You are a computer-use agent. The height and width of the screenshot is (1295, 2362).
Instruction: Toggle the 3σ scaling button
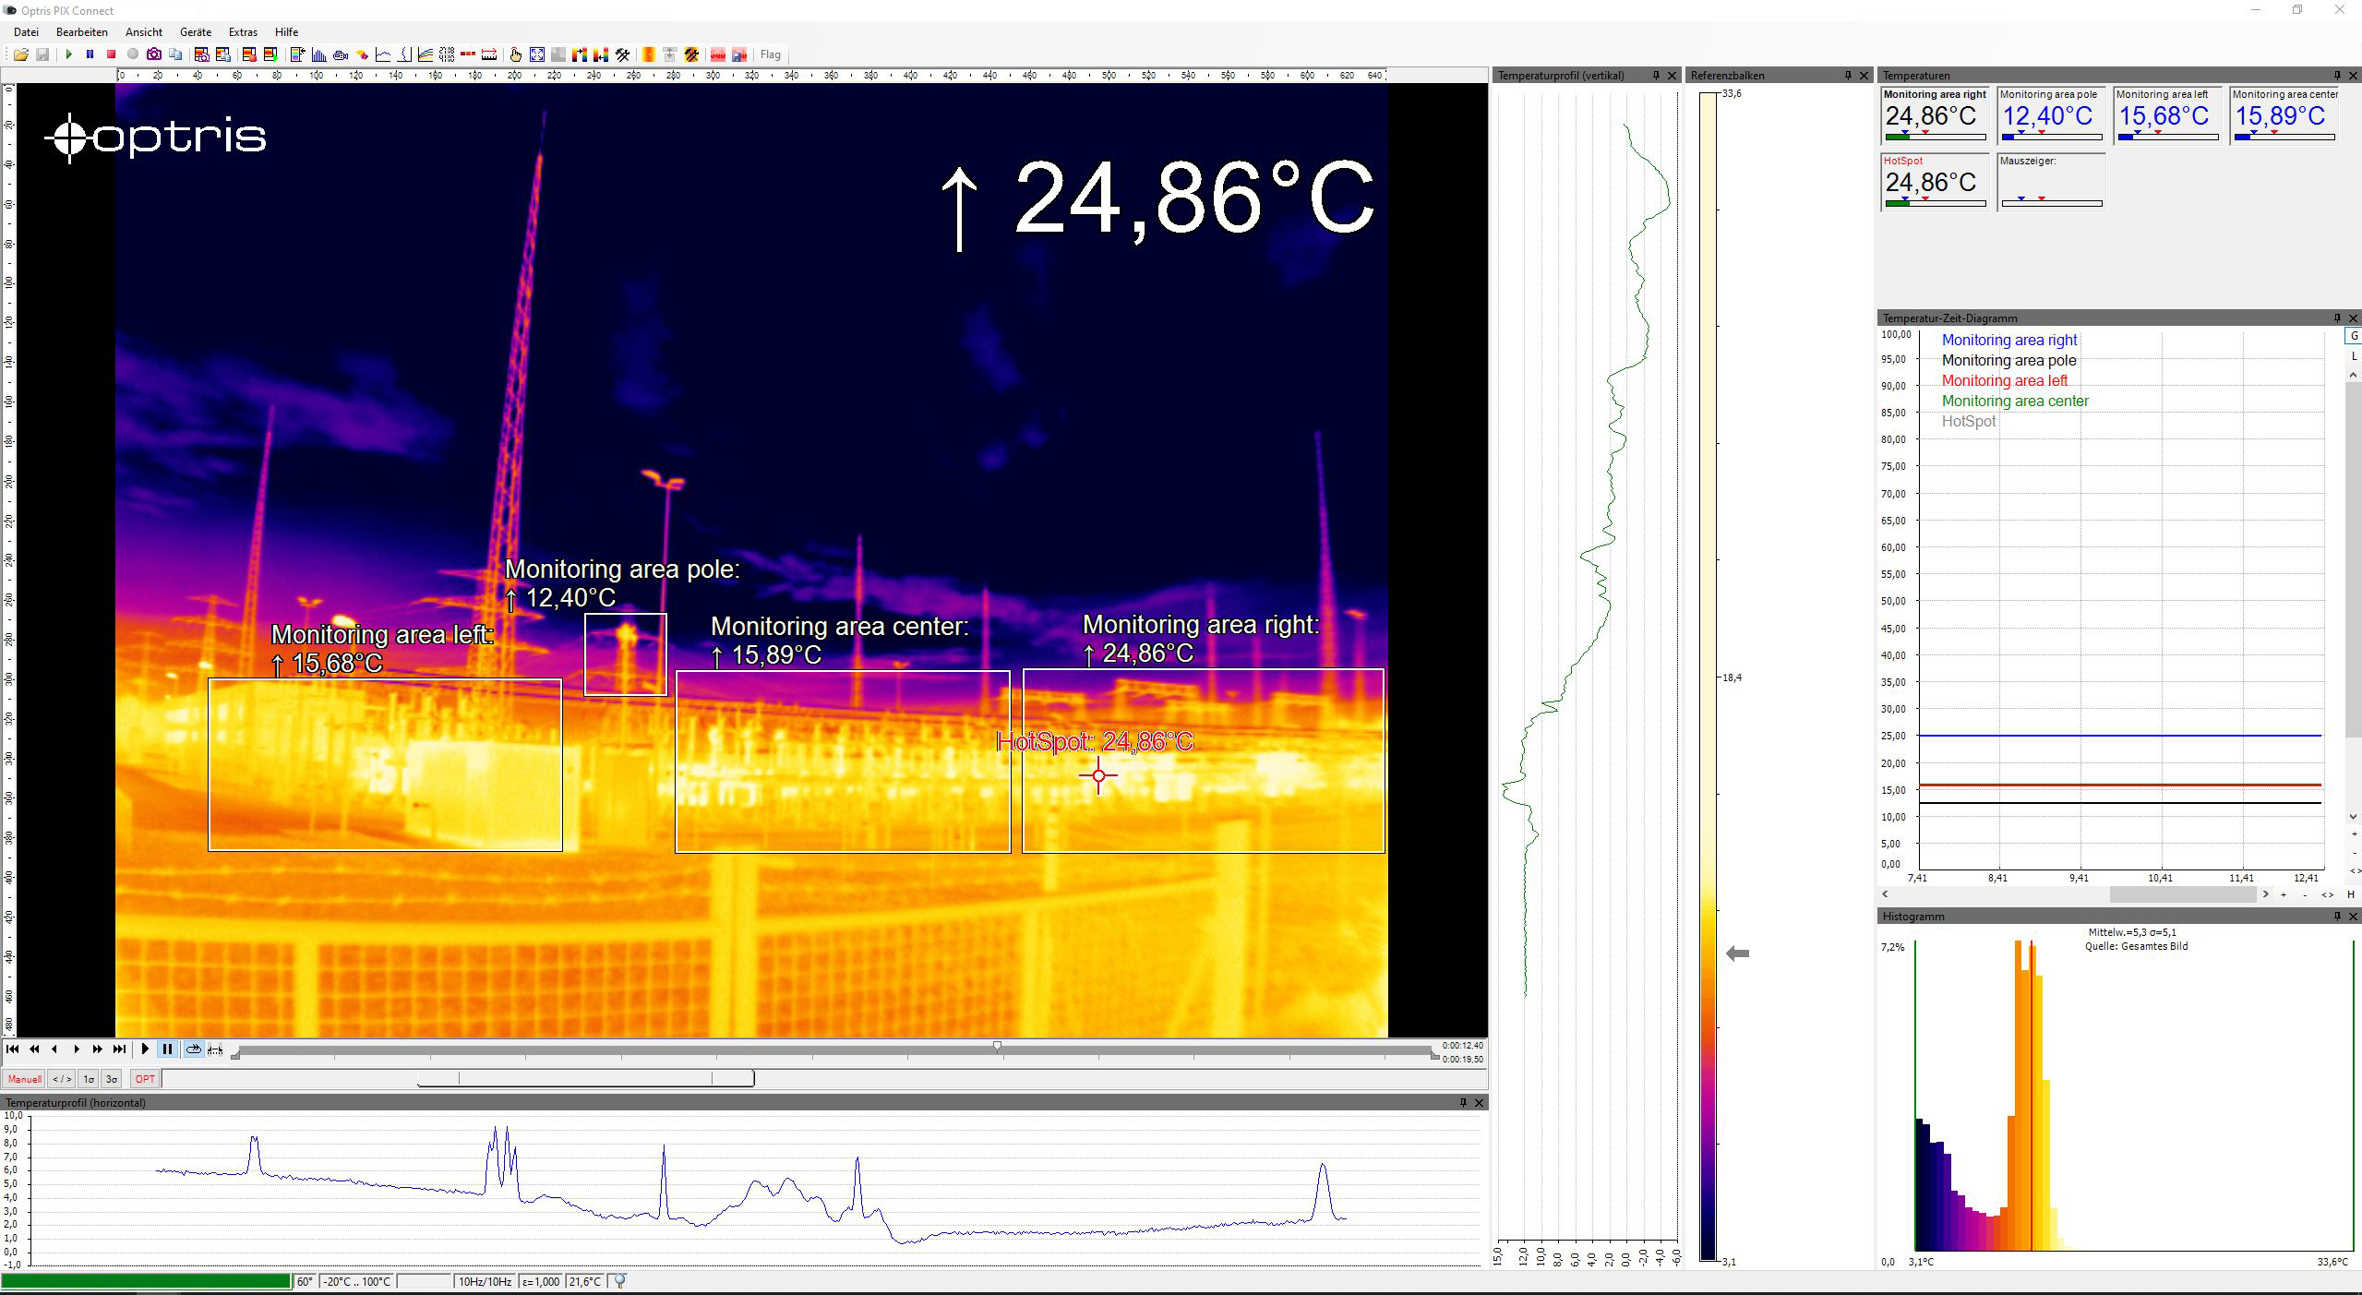[111, 1078]
